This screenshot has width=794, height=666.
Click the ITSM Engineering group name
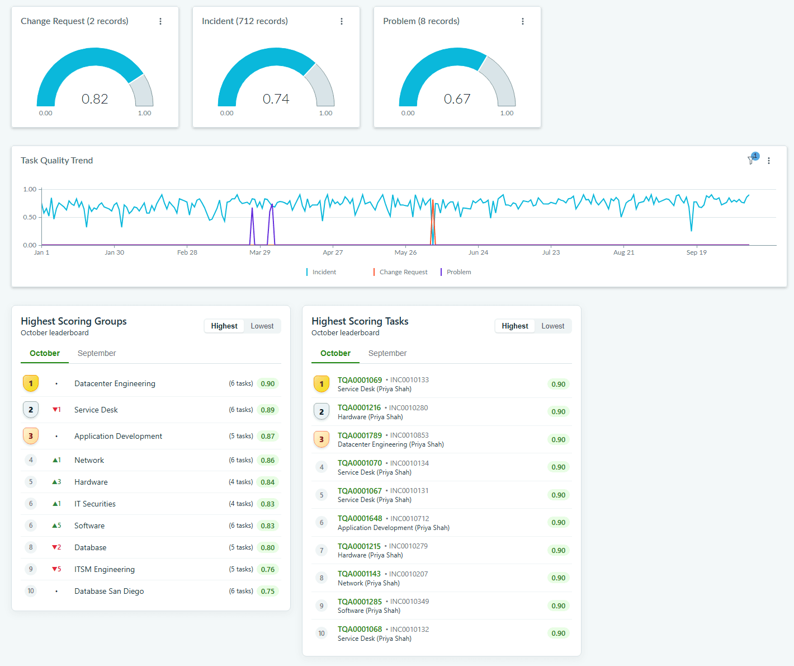pos(105,569)
